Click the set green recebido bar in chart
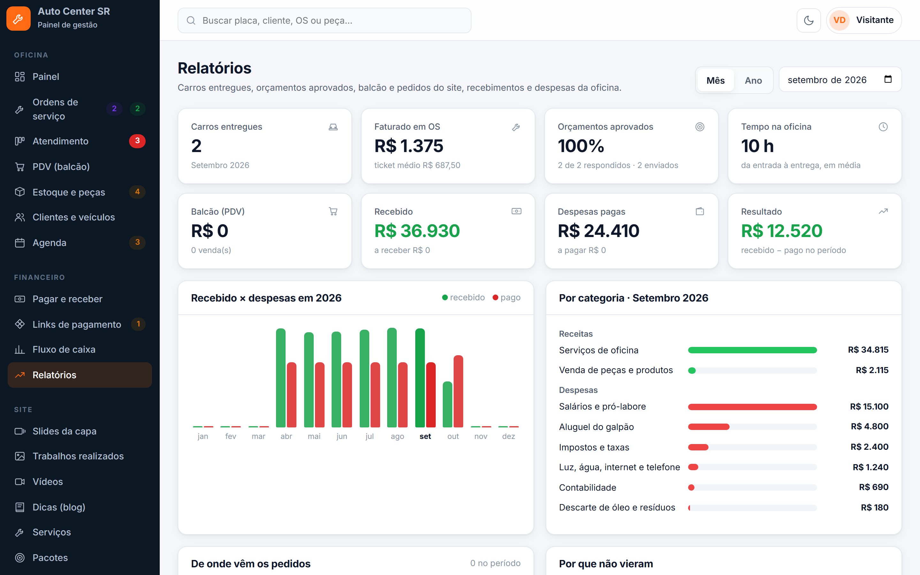920x575 pixels. 420,378
